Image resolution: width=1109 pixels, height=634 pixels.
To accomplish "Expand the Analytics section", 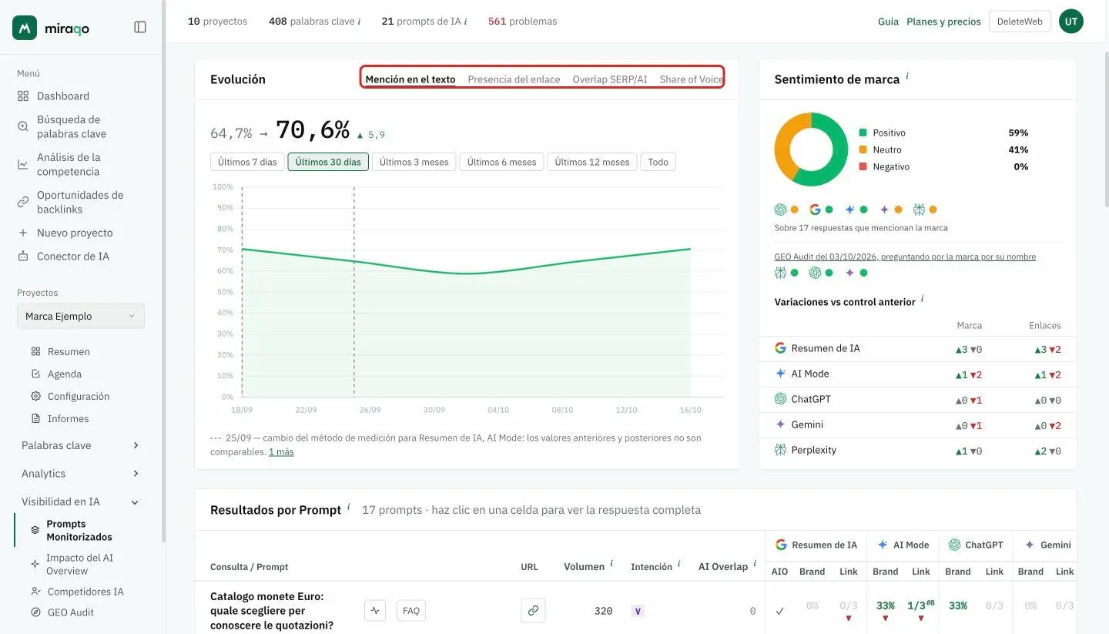I will pos(81,474).
